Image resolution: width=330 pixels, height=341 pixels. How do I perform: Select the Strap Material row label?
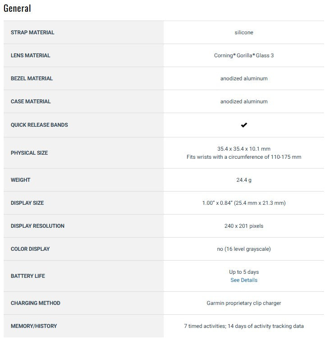pos(32,32)
